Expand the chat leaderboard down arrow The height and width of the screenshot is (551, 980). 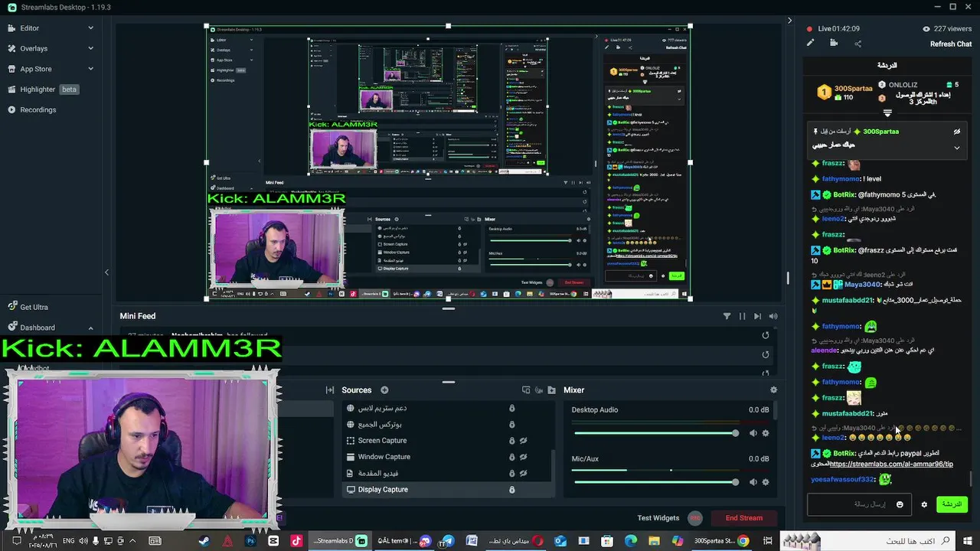pyautogui.click(x=887, y=113)
